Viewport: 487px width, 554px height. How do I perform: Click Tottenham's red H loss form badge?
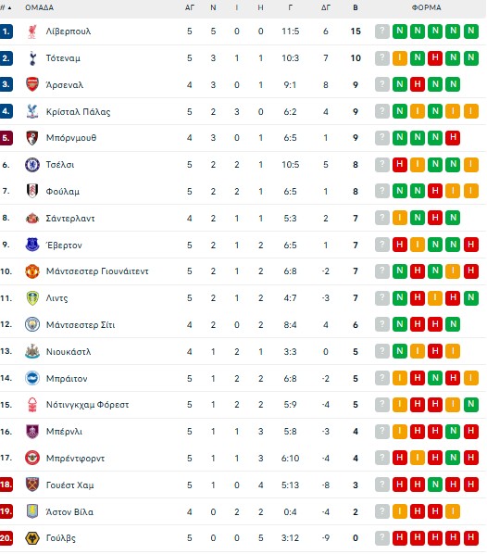[x=435, y=58]
